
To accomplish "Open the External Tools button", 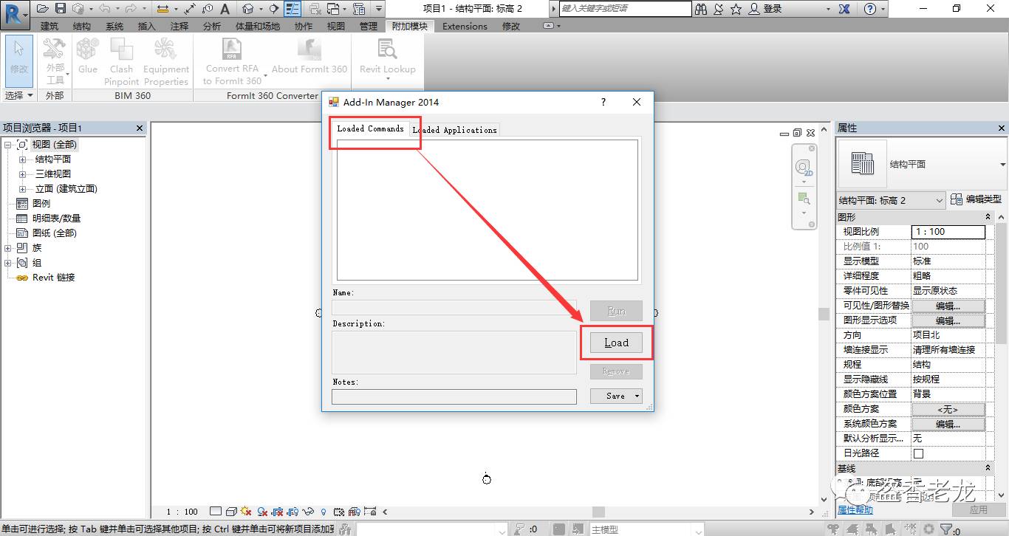I will (55, 61).
